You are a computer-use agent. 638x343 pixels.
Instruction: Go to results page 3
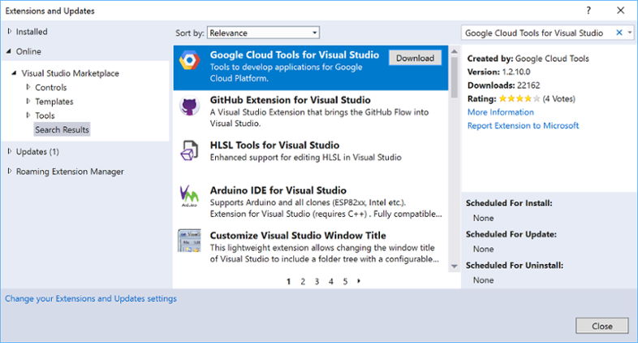(317, 281)
